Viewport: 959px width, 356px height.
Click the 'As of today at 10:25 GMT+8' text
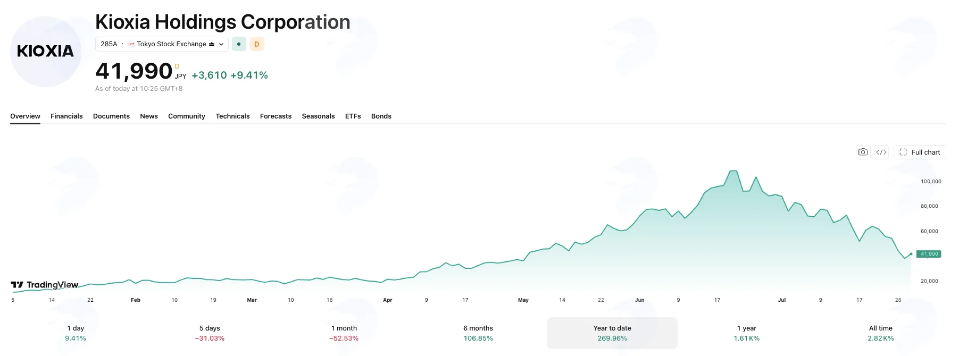pyautogui.click(x=139, y=89)
